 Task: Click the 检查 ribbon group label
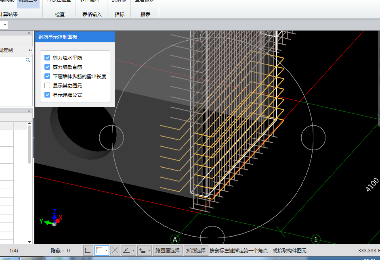coord(60,15)
